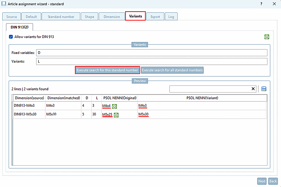Sort by Dimension(source) column header
The height and width of the screenshot is (187, 281).
29,98
